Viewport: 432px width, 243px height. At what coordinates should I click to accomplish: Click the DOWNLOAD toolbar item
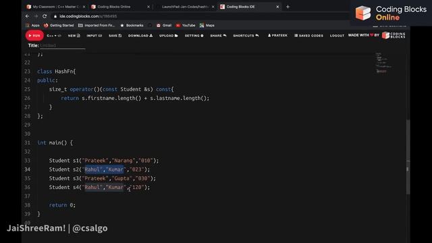click(140, 36)
